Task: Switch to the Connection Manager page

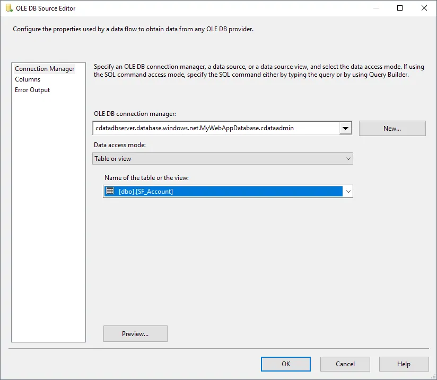Action: click(45, 68)
